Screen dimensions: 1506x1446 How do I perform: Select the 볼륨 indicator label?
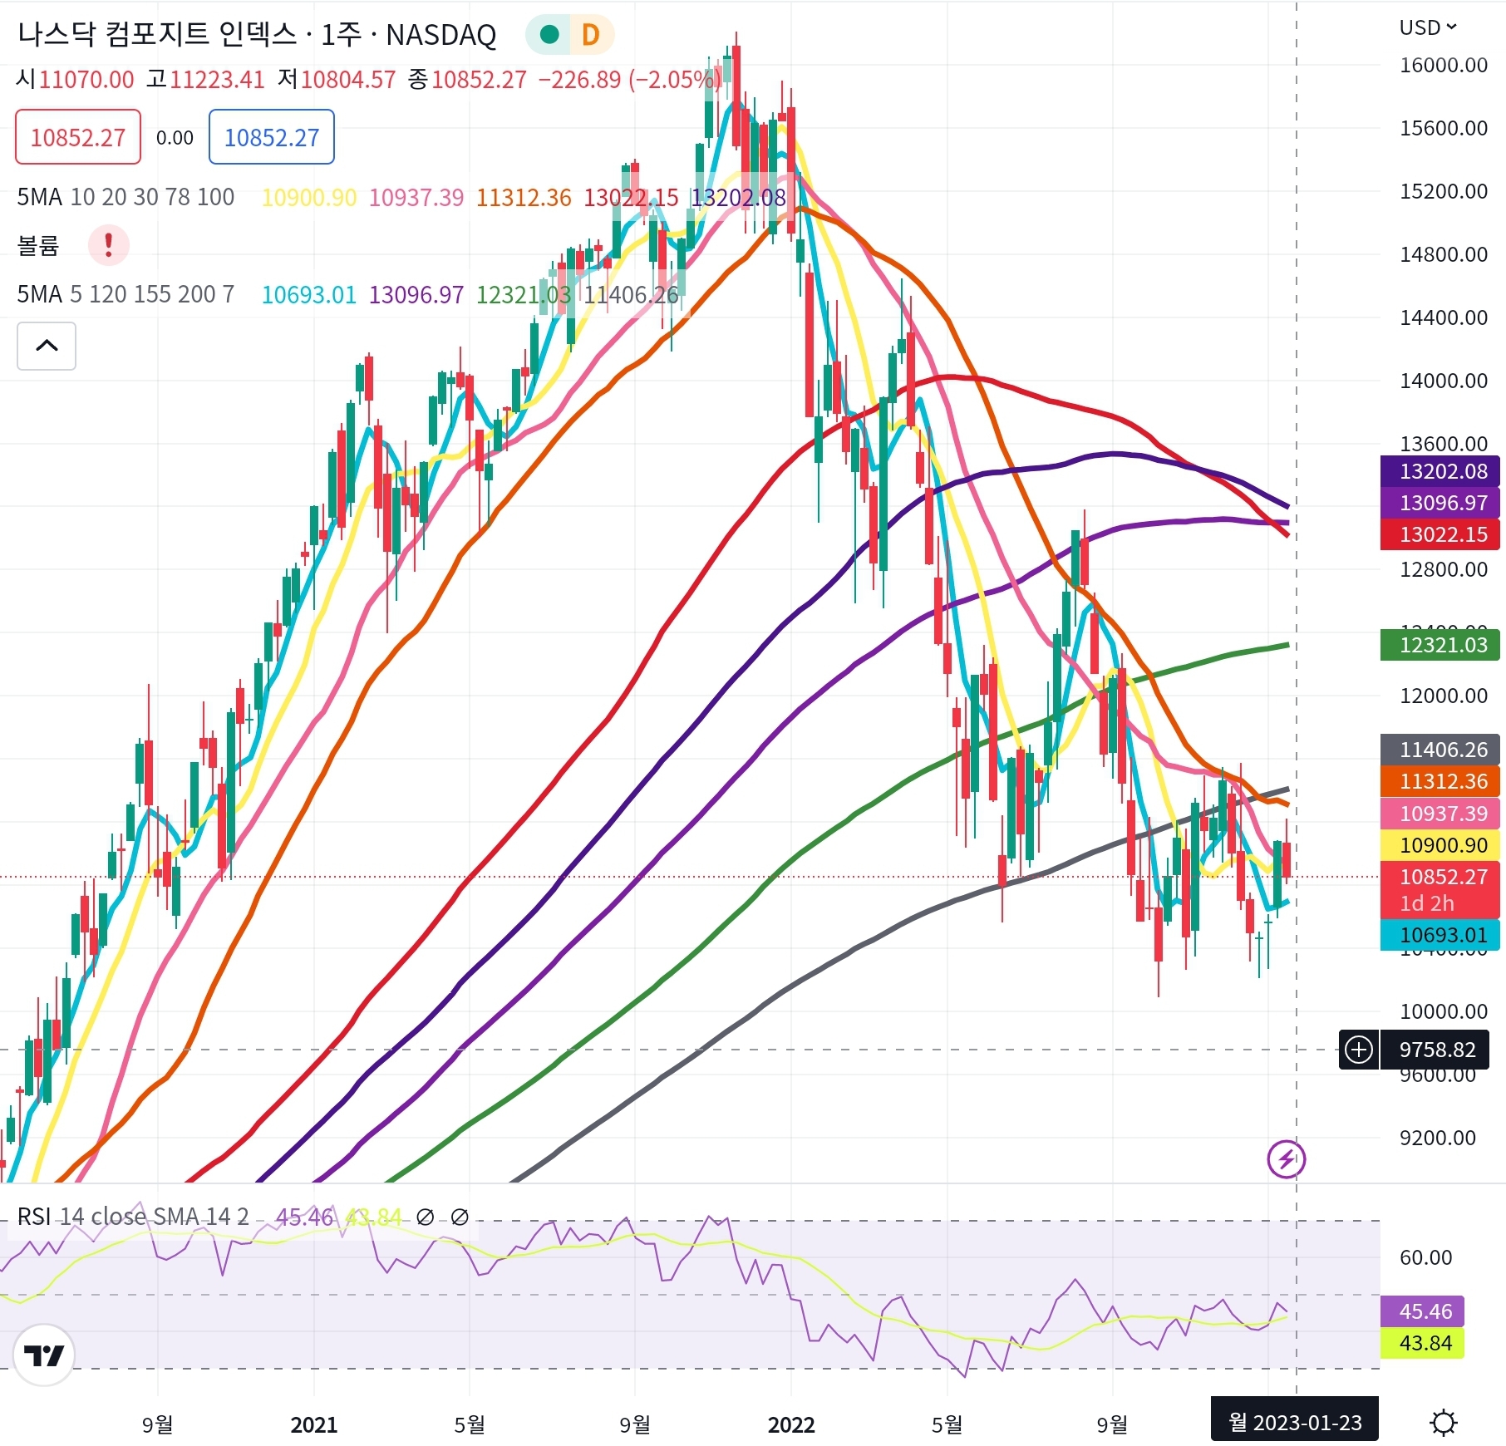[38, 245]
